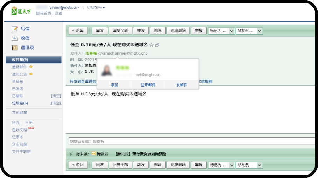318x178 pixels.
Task: Click the 冠天下 logo at top left
Action: pos(21,11)
